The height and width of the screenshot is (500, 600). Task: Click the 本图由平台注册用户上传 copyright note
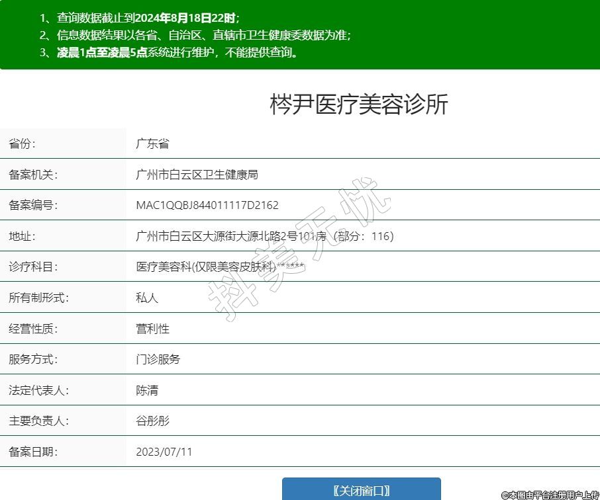[x=550, y=494]
